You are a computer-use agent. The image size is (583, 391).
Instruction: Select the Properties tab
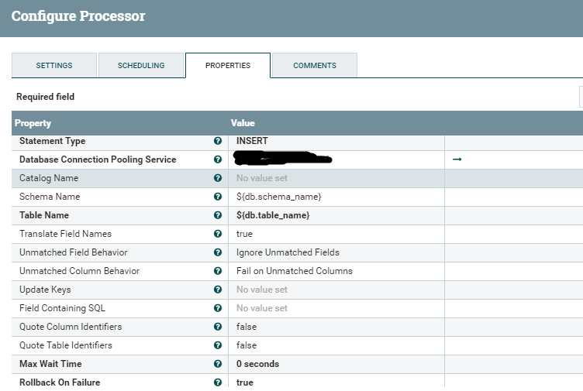(228, 66)
